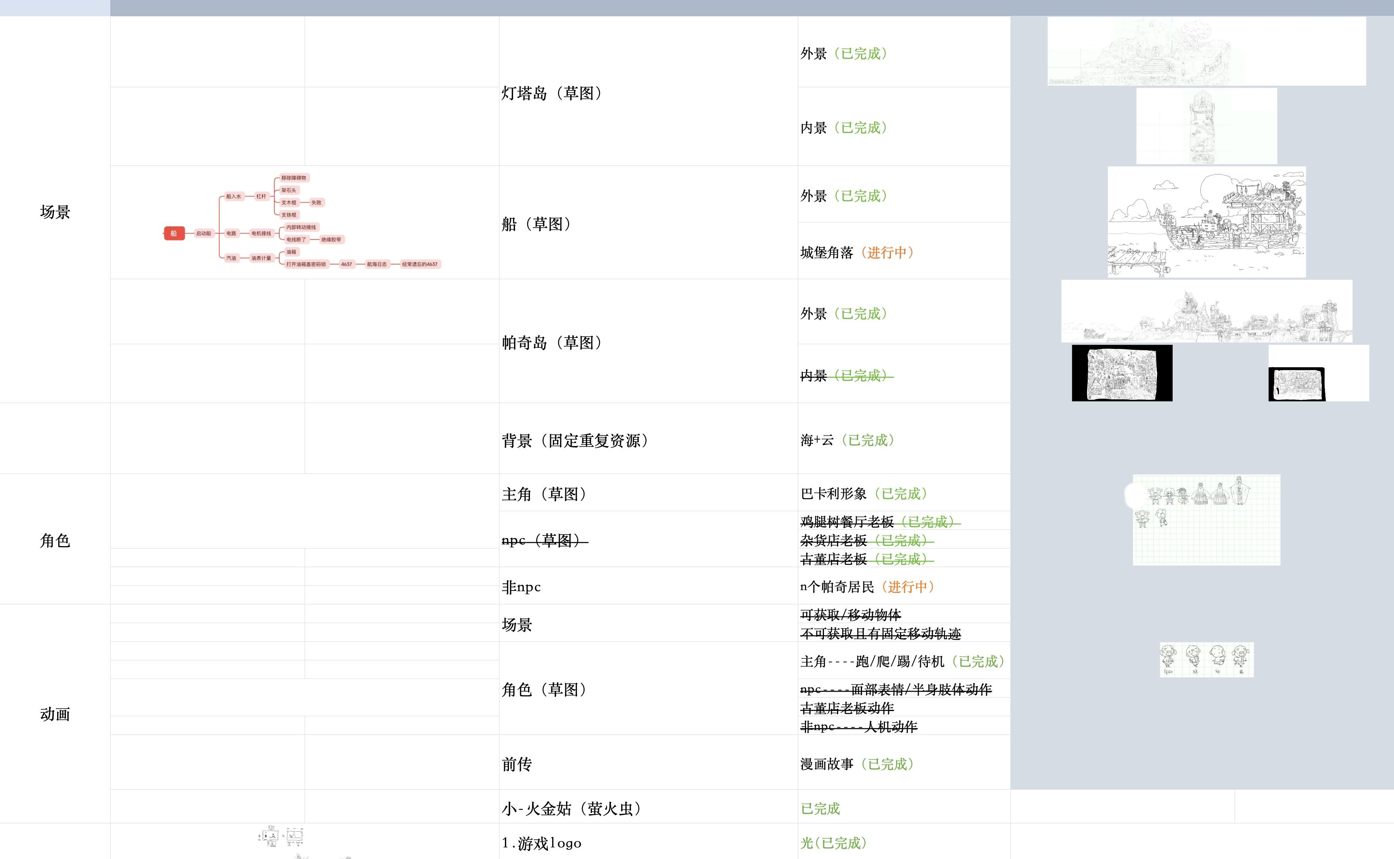
Task: Select the 古董店老板动作 cell
Action: tap(904, 707)
